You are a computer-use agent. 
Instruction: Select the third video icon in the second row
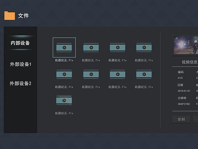click(x=118, y=74)
